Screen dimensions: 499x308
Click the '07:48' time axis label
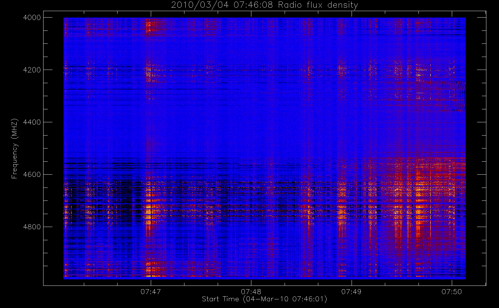[x=251, y=292]
